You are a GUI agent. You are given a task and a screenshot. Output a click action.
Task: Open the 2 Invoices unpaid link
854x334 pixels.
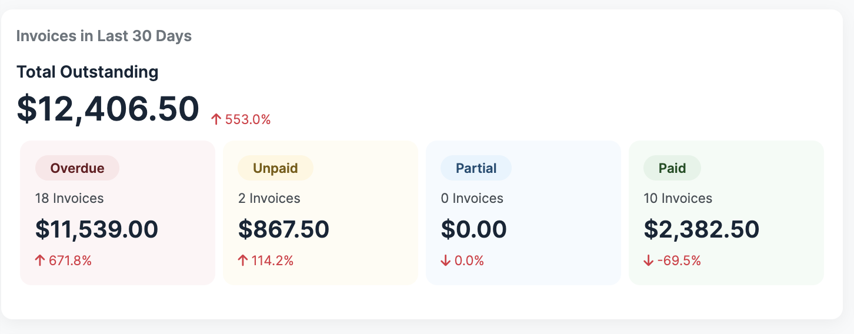coord(269,199)
